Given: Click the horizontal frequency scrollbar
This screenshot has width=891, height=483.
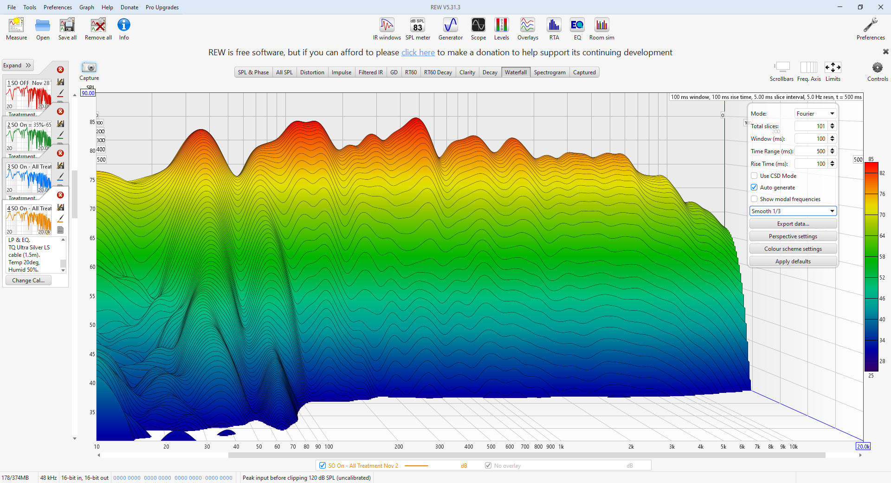Looking at the screenshot, I should point(526,455).
